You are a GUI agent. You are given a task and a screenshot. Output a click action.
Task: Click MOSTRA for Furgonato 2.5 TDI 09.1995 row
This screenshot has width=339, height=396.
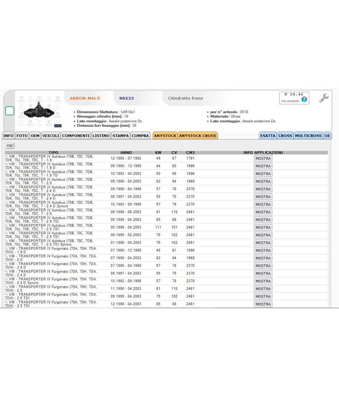(263, 296)
